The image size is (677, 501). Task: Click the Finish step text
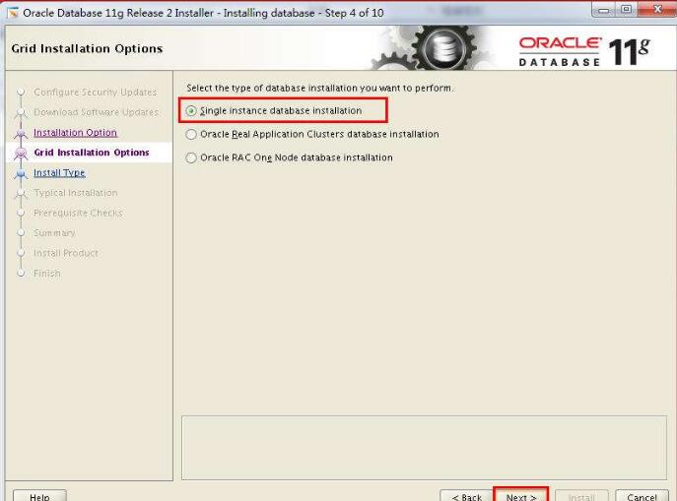click(47, 274)
